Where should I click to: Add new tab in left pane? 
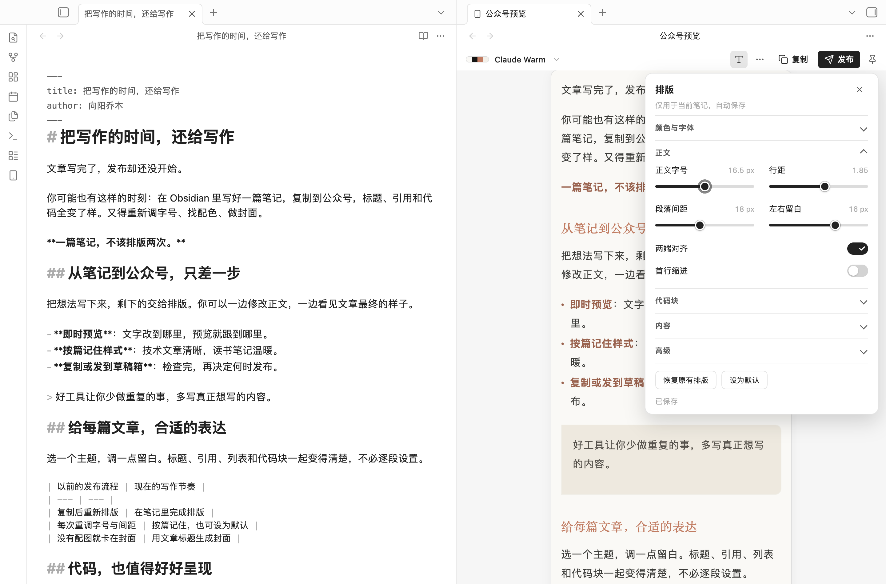coord(213,13)
